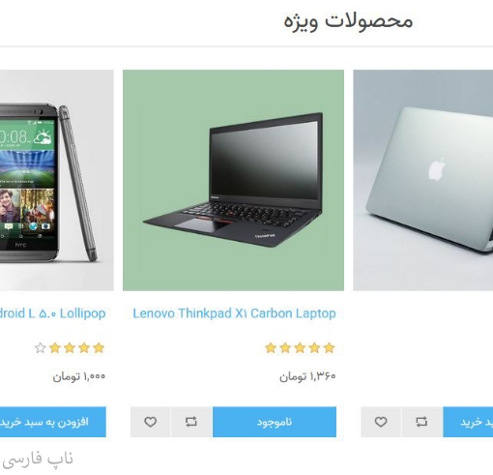Click the ناموجود button under Lenovo laptop
Image resolution: width=493 pixels, height=475 pixels.
(275, 422)
